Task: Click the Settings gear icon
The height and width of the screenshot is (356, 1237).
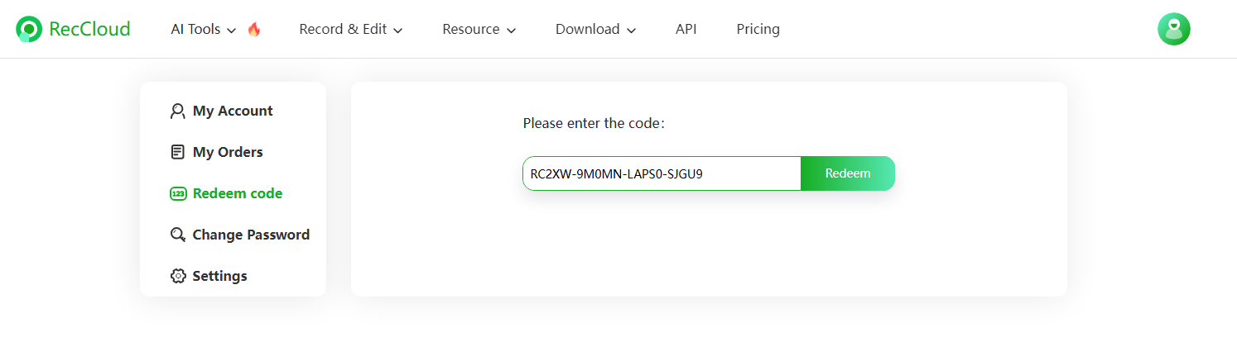Action: pyautogui.click(x=177, y=276)
